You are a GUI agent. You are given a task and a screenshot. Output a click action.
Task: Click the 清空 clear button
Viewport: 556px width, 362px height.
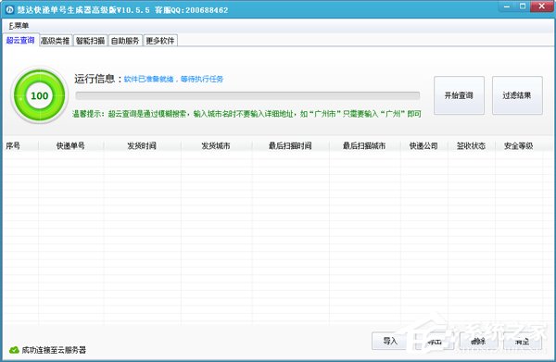coord(522,341)
